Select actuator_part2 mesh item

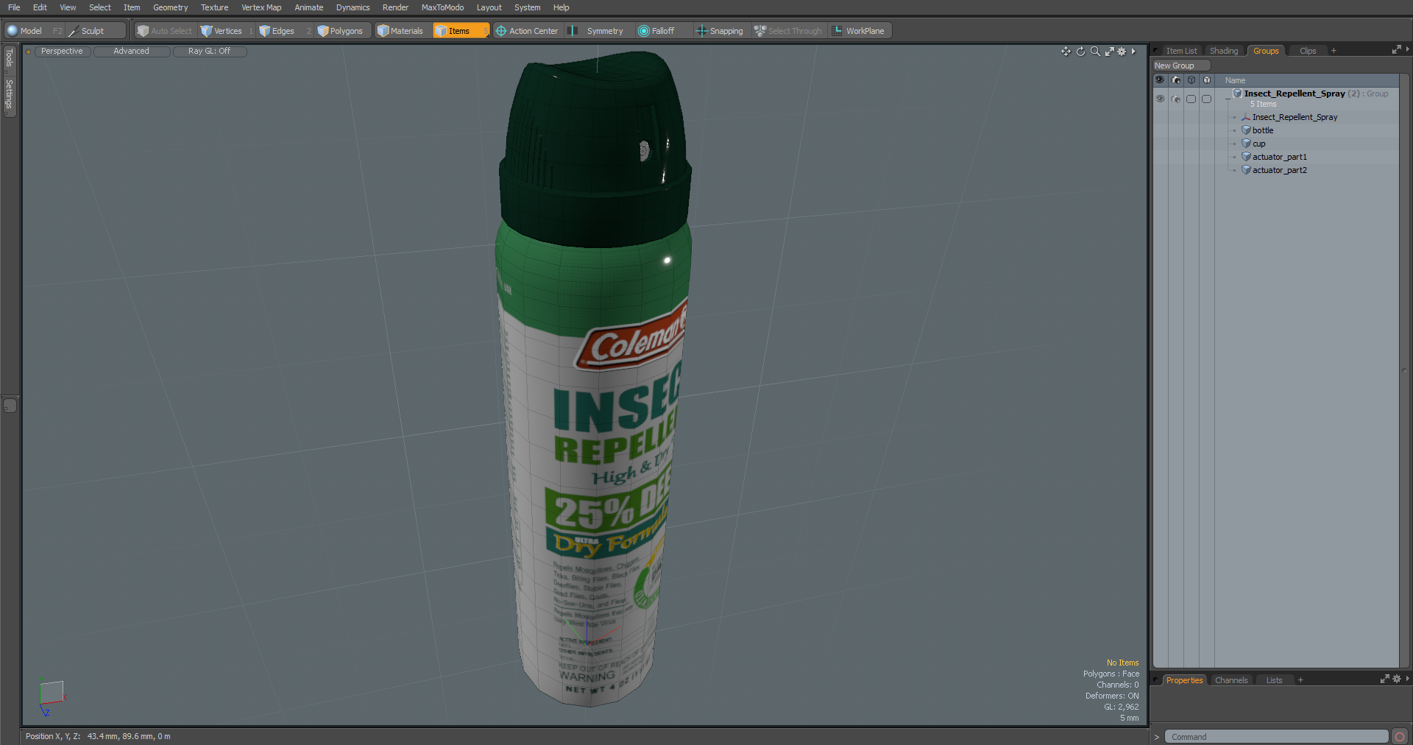1279,170
